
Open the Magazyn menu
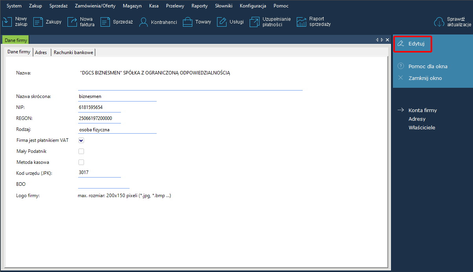pos(132,6)
